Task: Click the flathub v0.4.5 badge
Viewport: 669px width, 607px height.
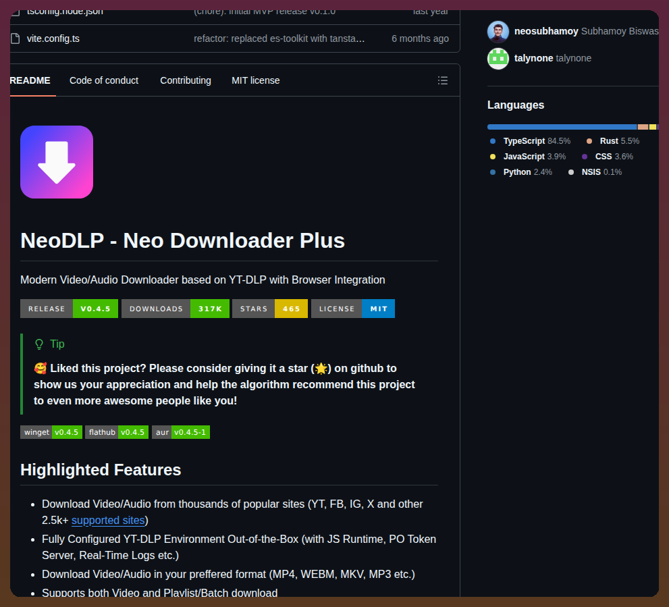Action: [x=117, y=432]
